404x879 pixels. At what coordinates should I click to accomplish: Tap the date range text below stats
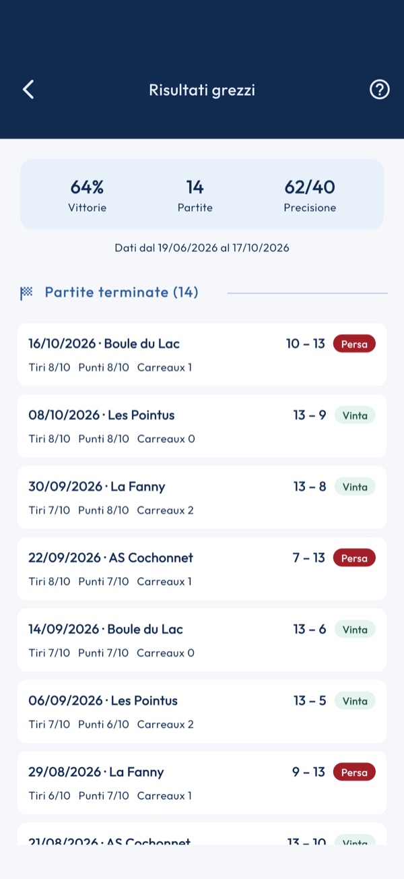[202, 248]
